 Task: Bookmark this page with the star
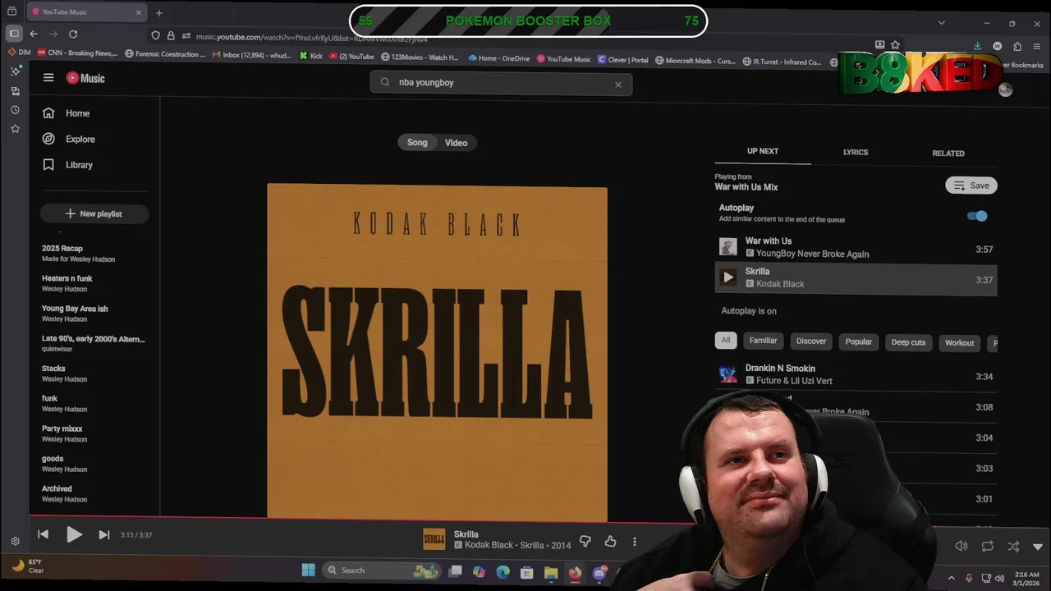tap(895, 44)
